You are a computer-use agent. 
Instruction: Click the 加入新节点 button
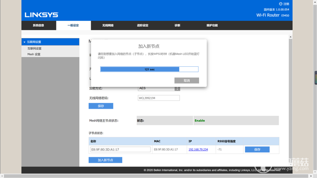106,160
